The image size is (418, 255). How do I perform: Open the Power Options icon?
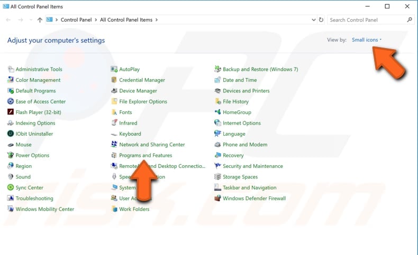(11, 155)
